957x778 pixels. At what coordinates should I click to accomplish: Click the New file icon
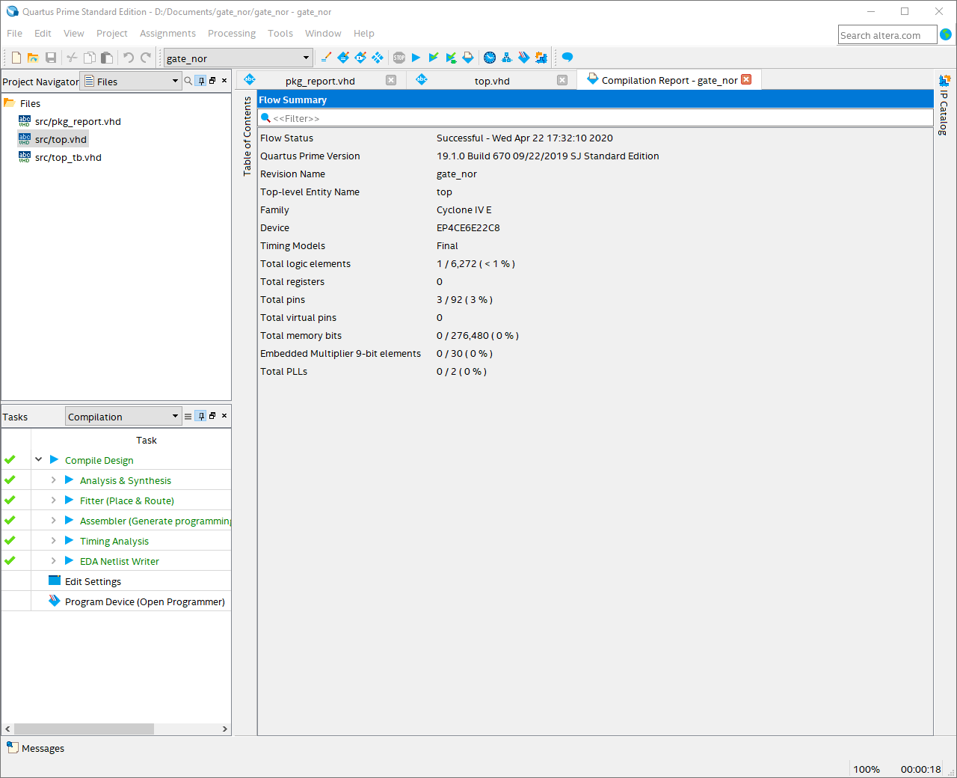[16, 58]
